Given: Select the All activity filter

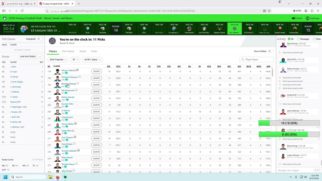Looking at the screenshot, I should [291, 39].
